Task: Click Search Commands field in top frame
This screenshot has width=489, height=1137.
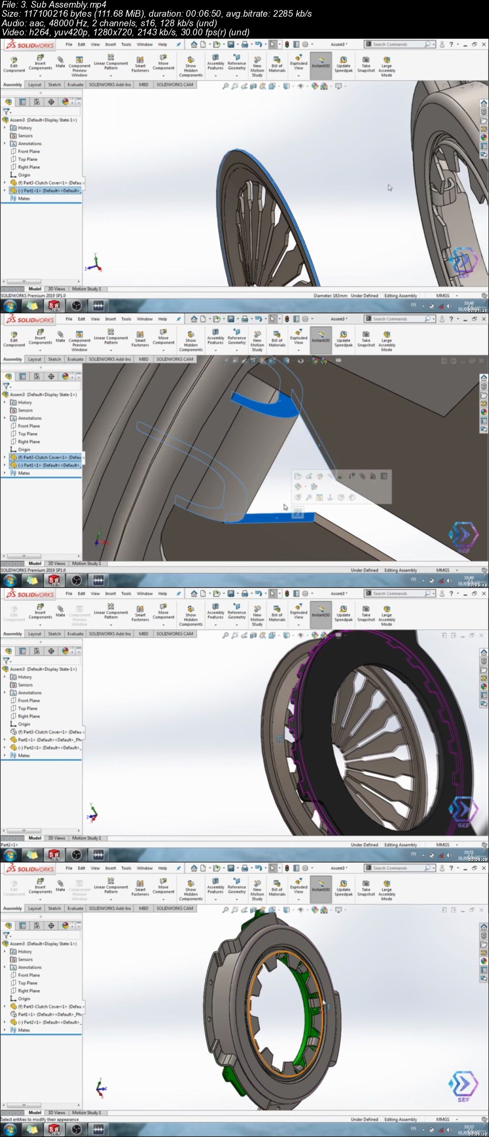Action: point(400,44)
